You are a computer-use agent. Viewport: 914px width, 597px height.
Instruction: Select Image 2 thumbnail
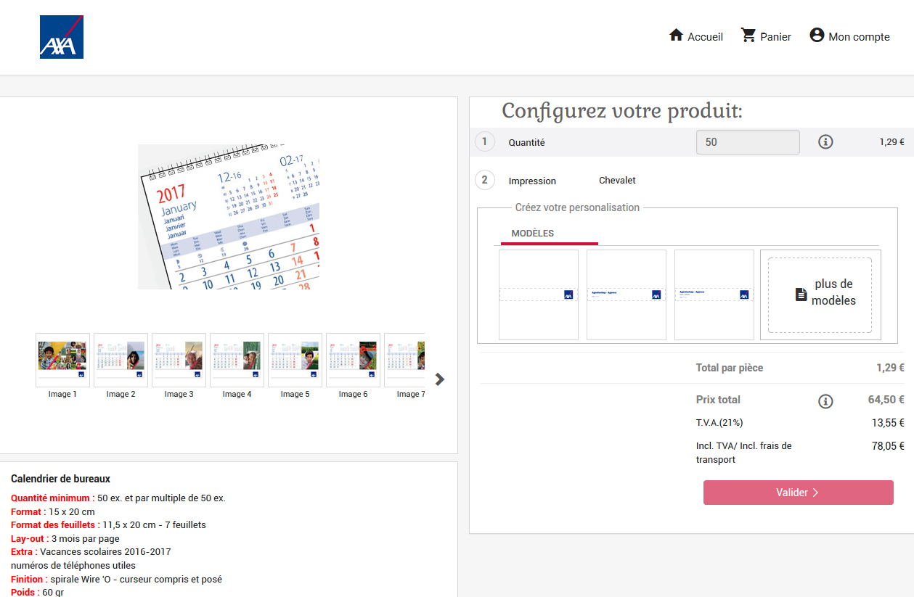(x=121, y=361)
